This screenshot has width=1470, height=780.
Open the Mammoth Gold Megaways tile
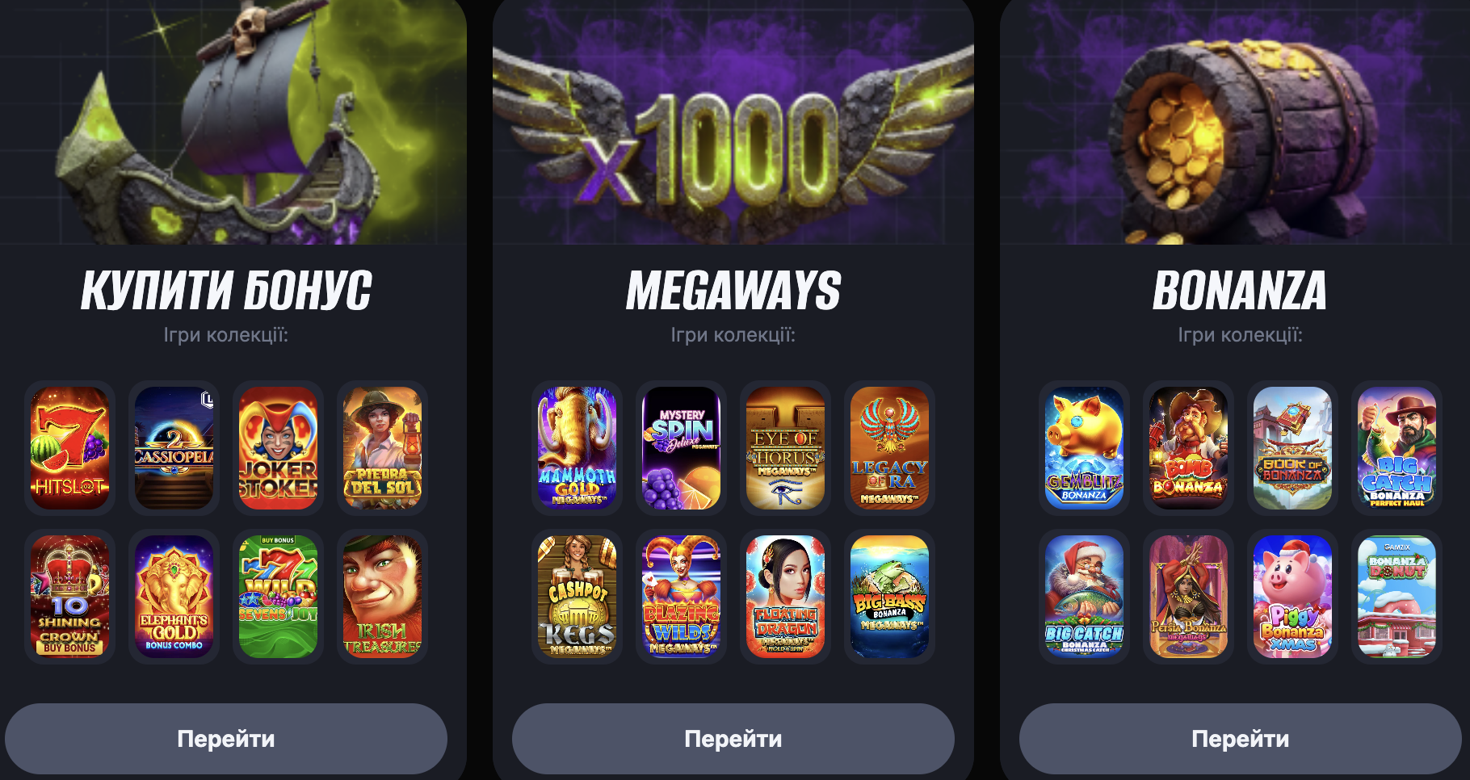click(x=577, y=448)
